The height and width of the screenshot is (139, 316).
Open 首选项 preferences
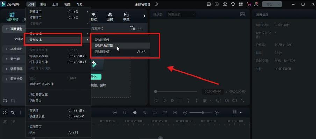coord(58,111)
